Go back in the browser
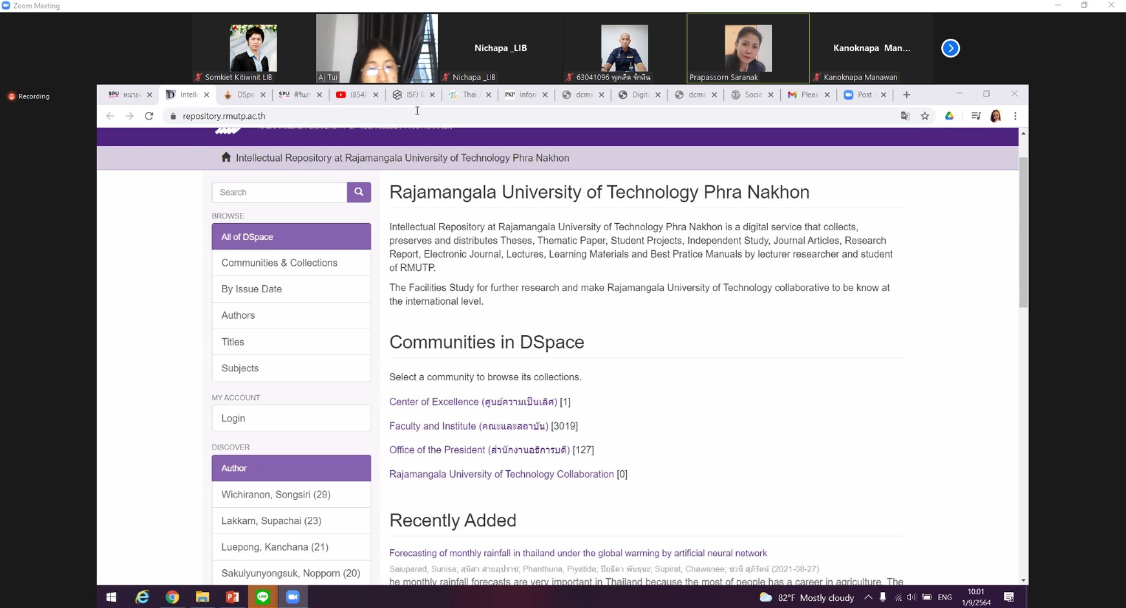The width and height of the screenshot is (1126, 608). (x=110, y=116)
